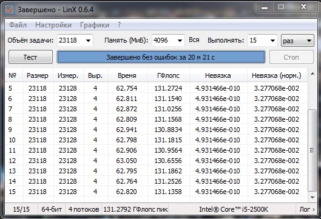Click the Размер column header
This screenshot has height=219, width=321.
38,75
